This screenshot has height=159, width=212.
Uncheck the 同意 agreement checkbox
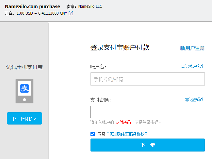pyautogui.click(x=93, y=134)
